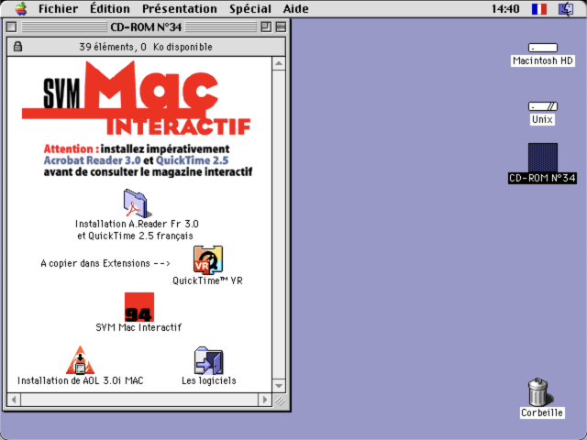This screenshot has height=440, width=587.
Task: Click the 'Les logiciels' label
Action: [x=209, y=380]
